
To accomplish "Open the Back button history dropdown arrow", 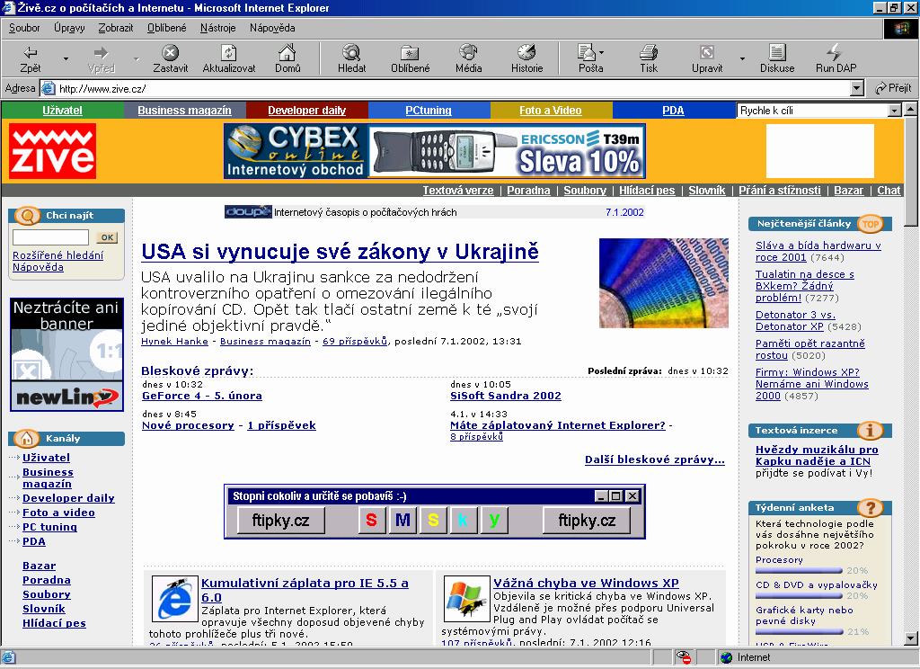I will click(66, 58).
